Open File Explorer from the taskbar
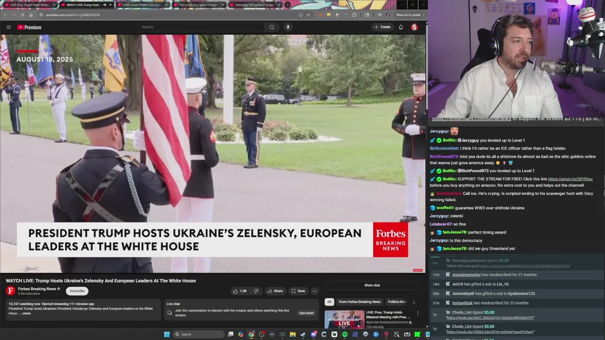The image size is (605, 340). [x=293, y=334]
